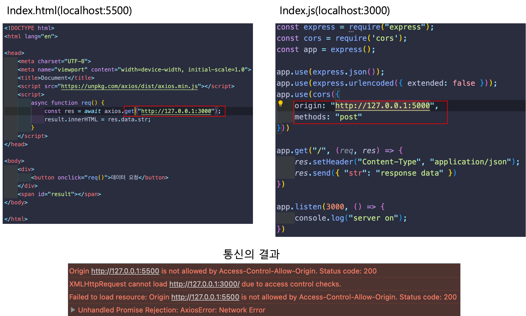
Task: Click the 'const app = express();' line
Action: pyautogui.click(x=326, y=50)
